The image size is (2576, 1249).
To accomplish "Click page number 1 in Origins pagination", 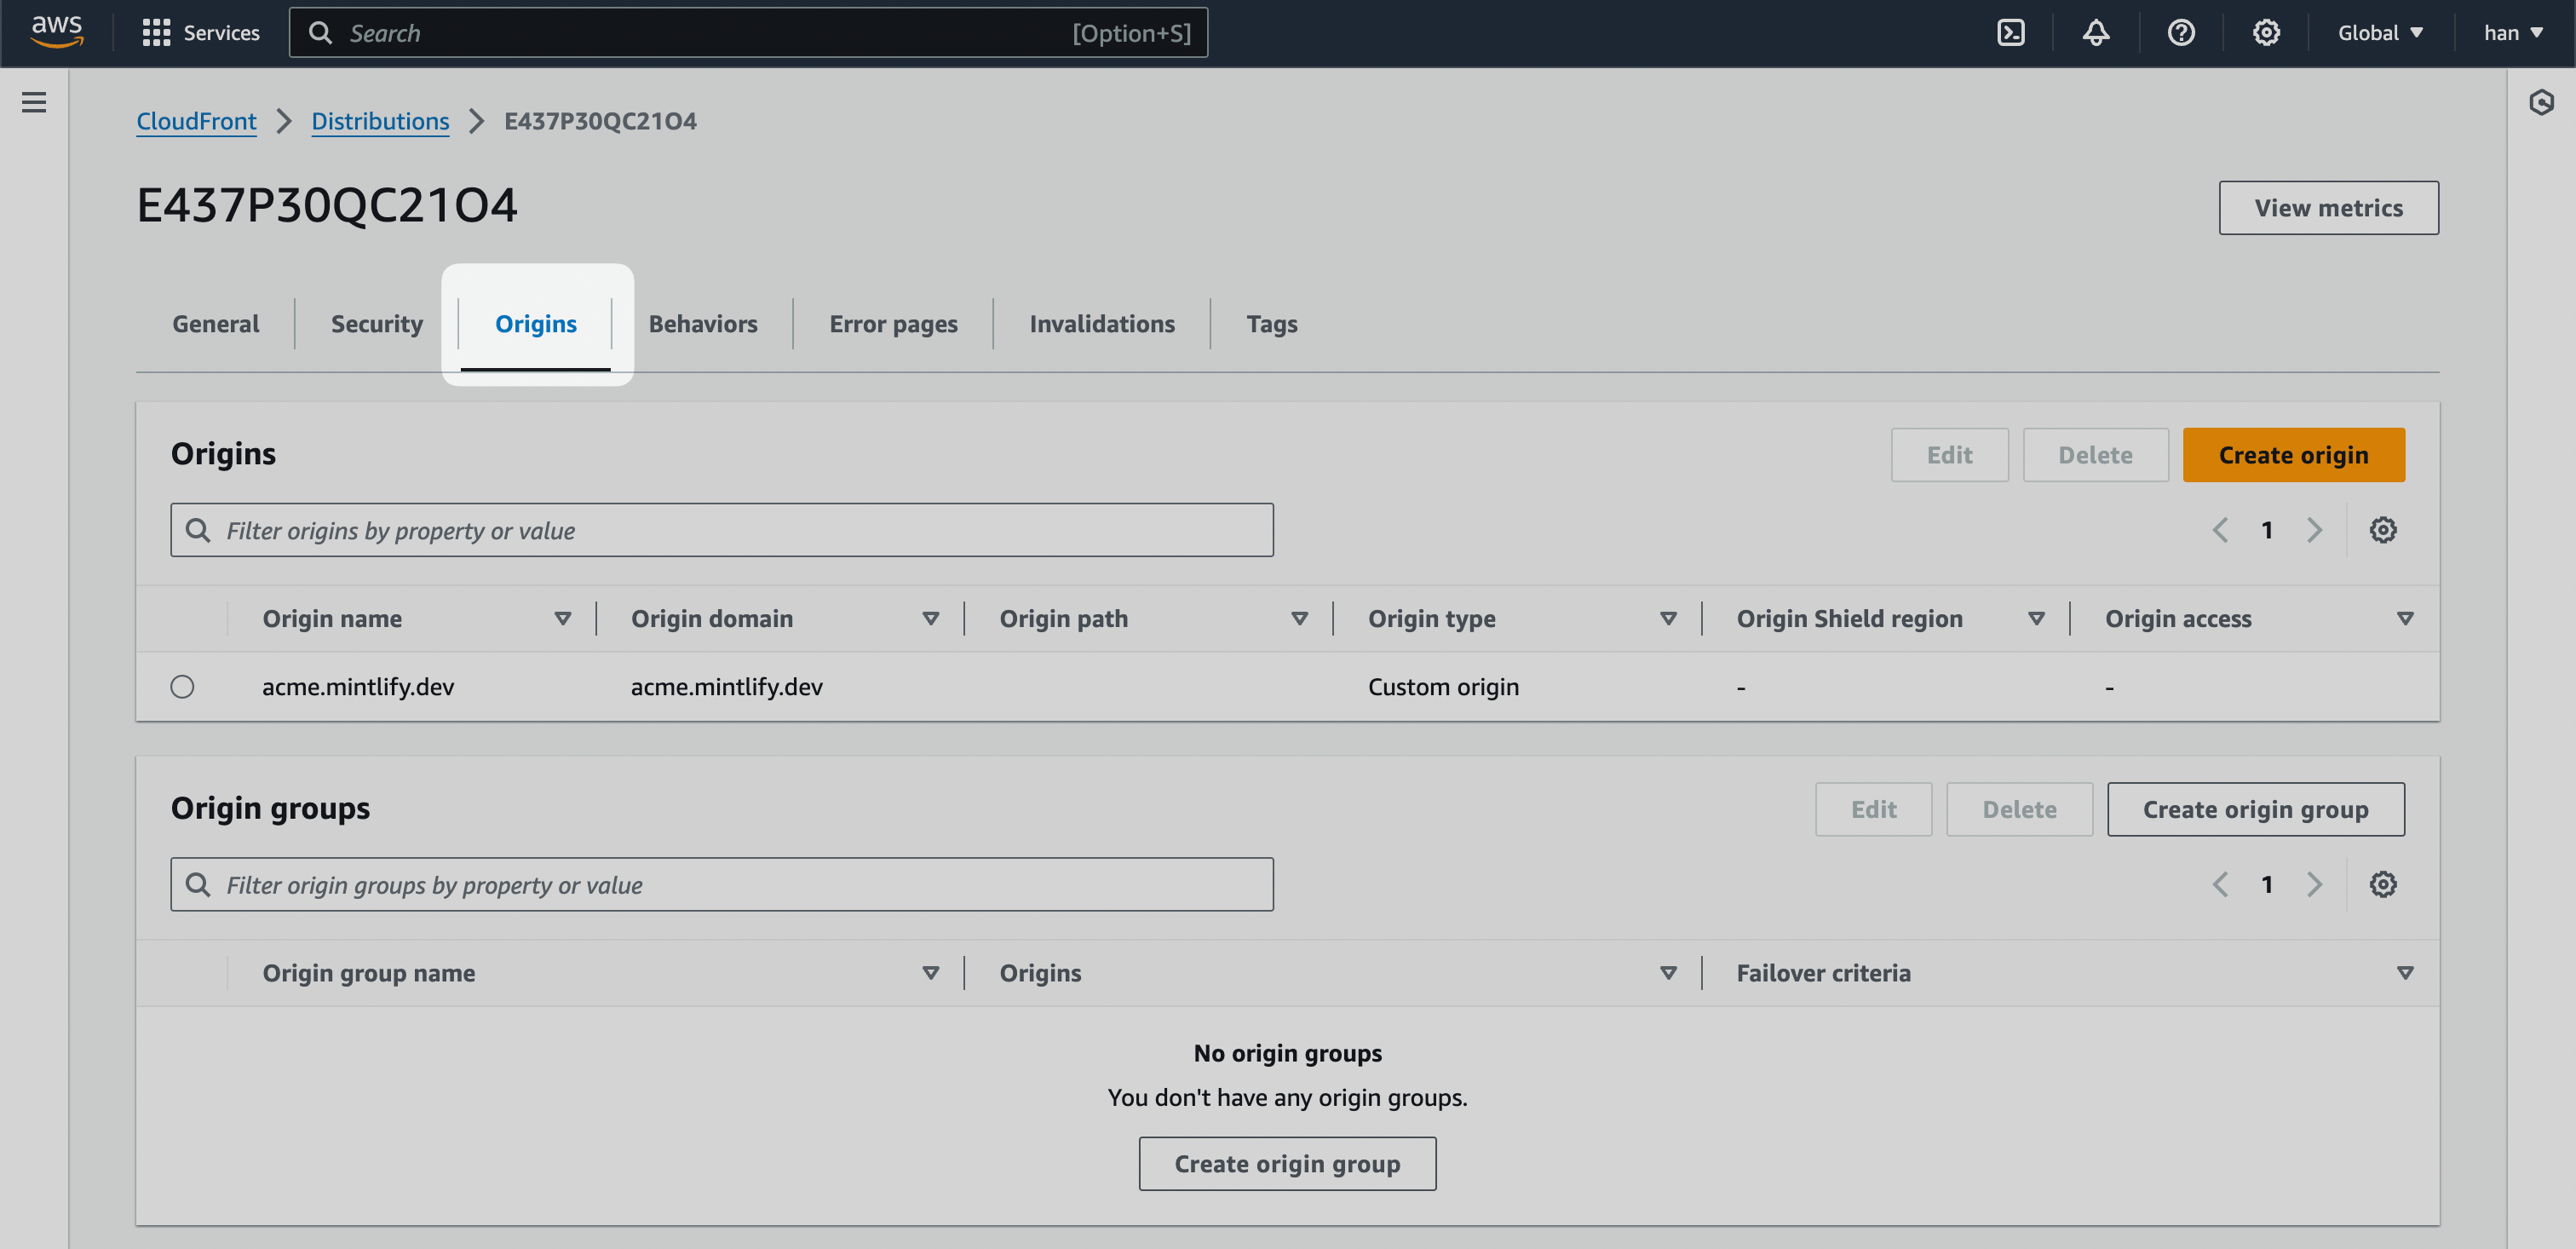I will coord(2267,530).
